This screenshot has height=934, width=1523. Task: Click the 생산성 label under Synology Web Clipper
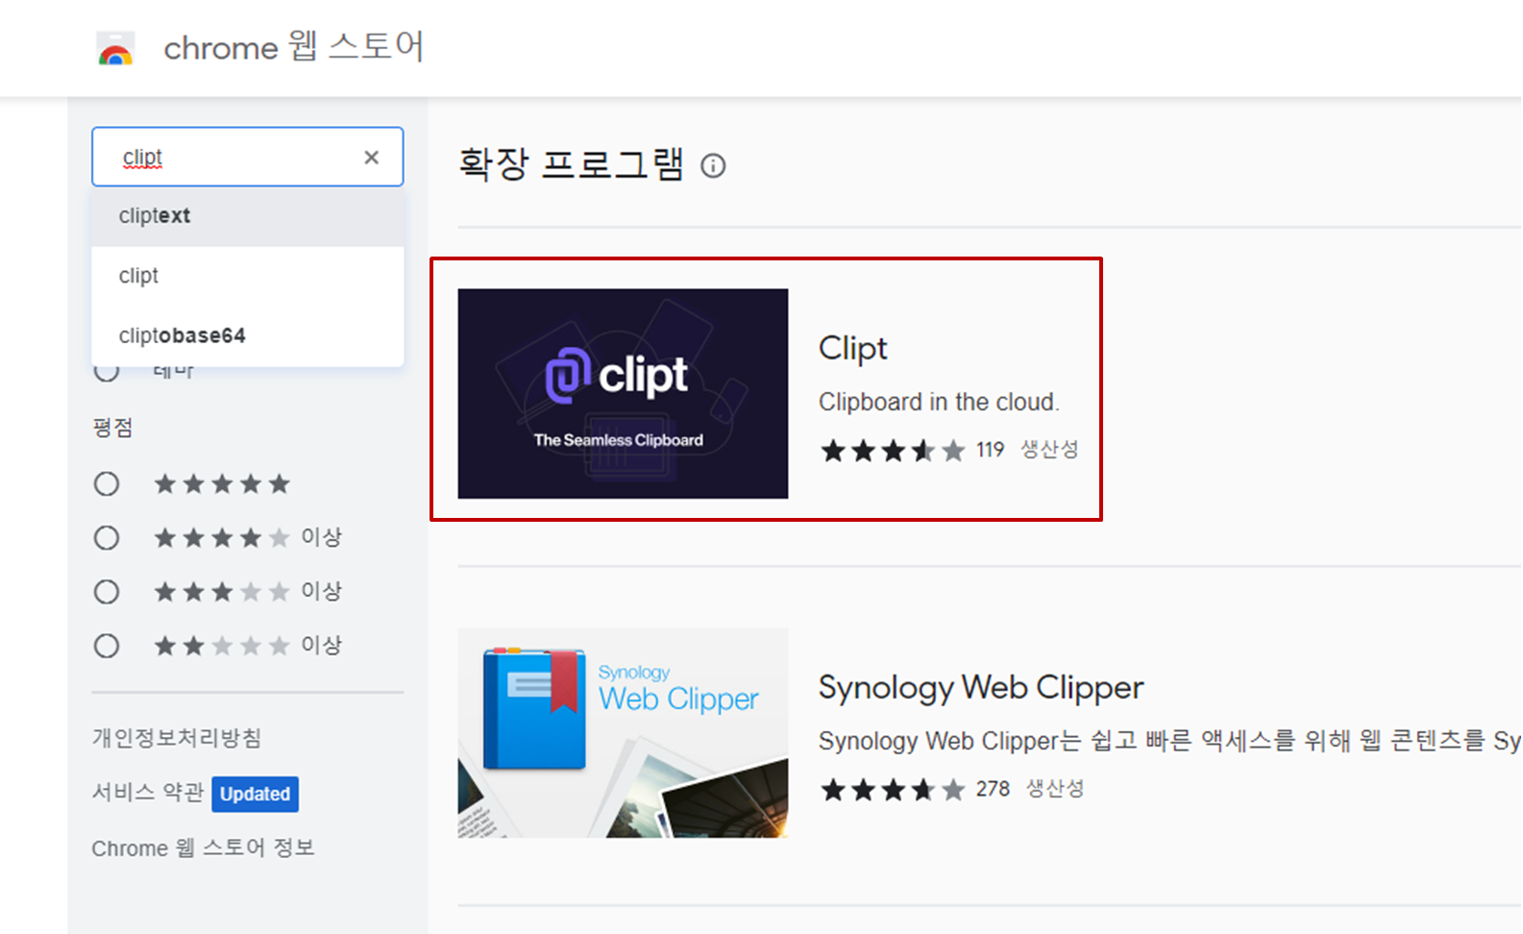1055,789
